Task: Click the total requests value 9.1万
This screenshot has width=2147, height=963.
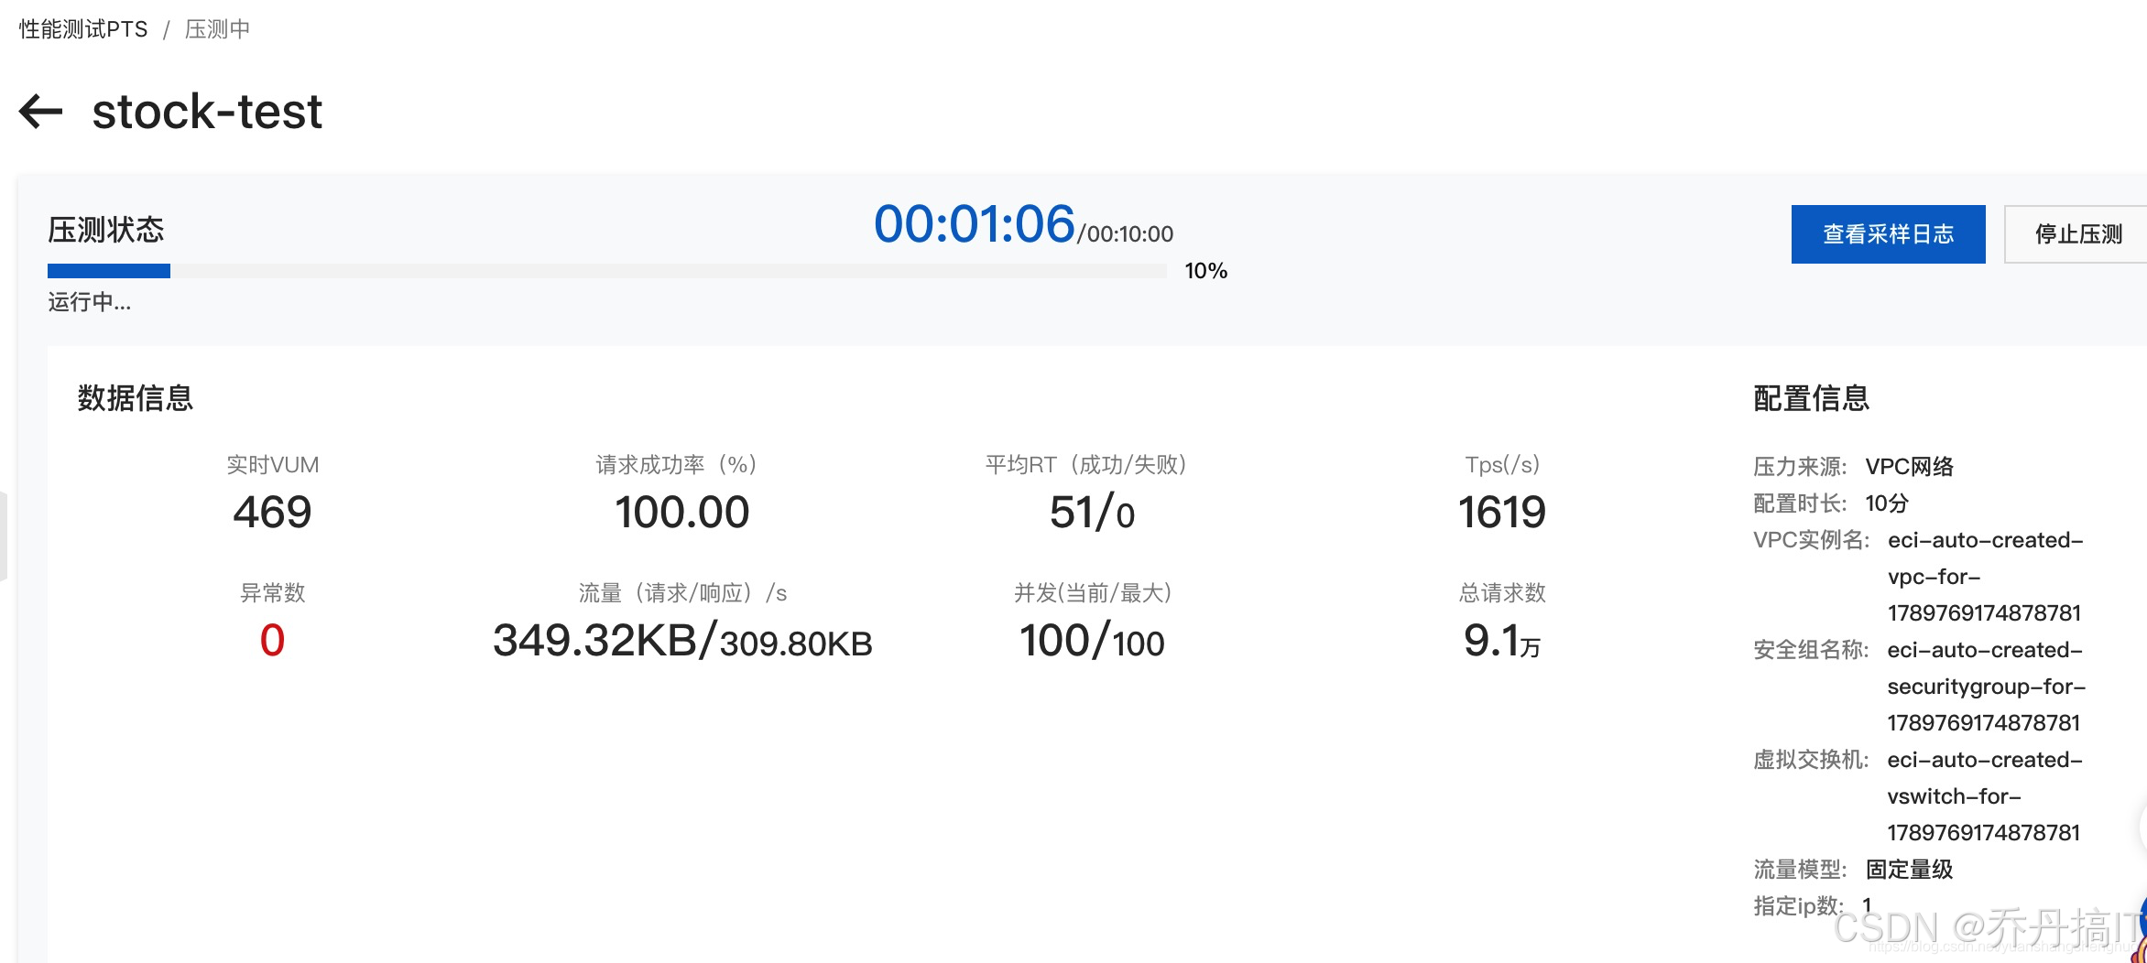Action: pos(1502,640)
